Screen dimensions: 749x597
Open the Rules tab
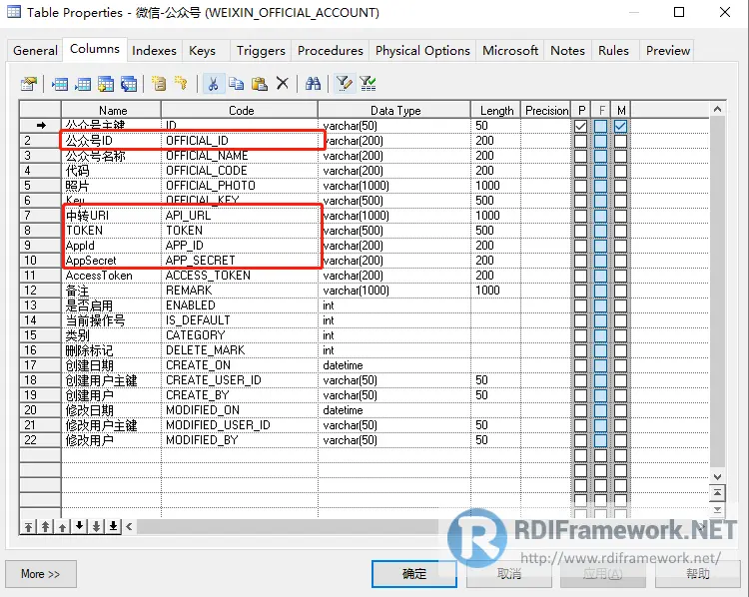[x=613, y=50]
